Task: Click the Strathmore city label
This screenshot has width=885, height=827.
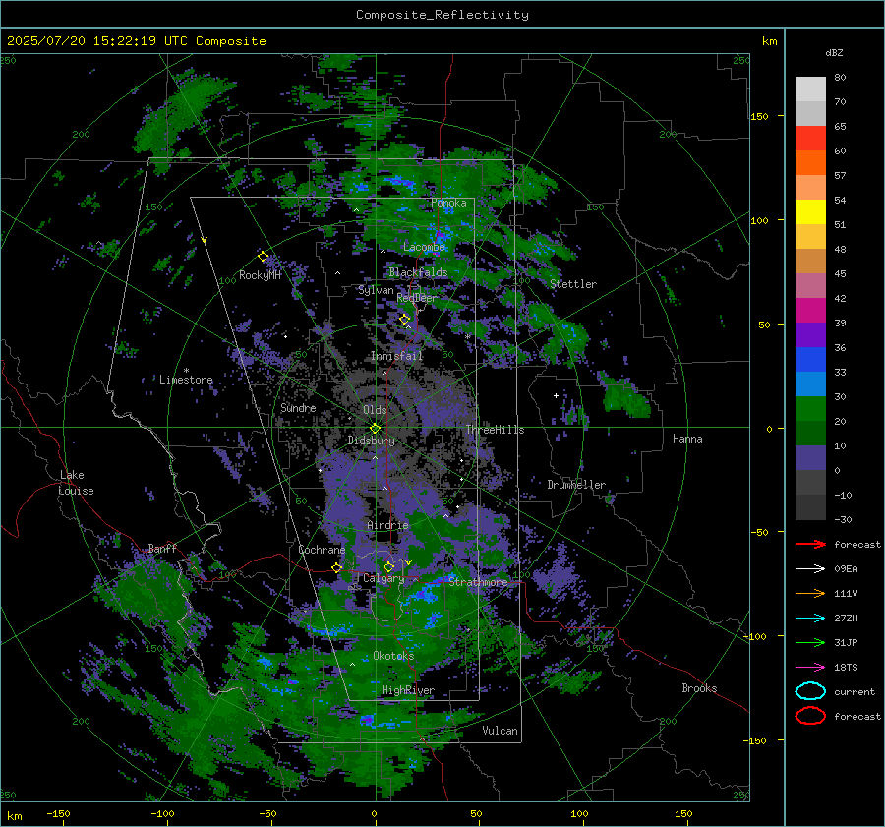Action: coord(478,582)
